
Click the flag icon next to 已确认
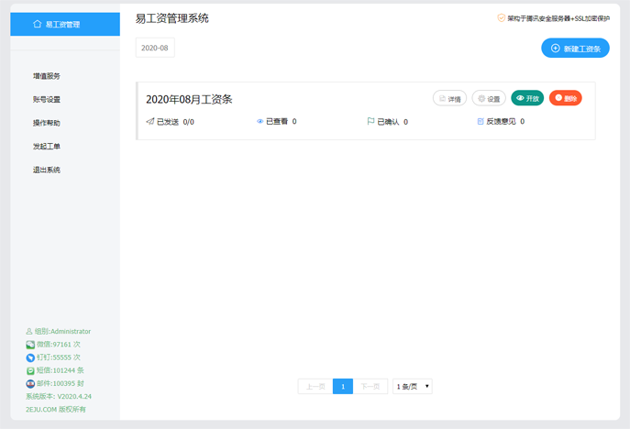[370, 121]
